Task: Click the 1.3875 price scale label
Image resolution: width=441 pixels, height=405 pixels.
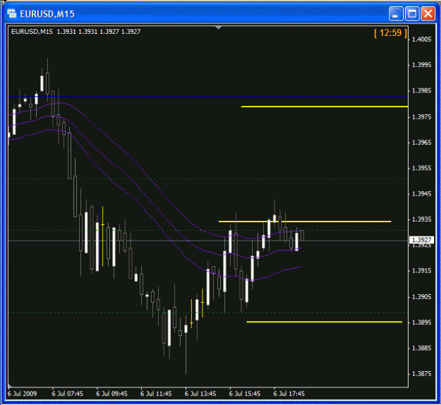Action: (421, 374)
